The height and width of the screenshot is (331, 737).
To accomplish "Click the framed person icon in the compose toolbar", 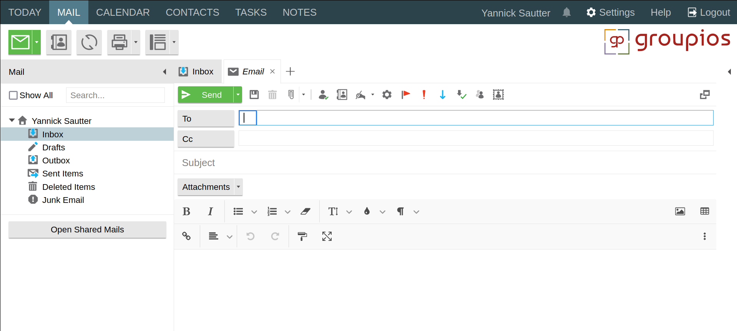I will [x=498, y=94].
